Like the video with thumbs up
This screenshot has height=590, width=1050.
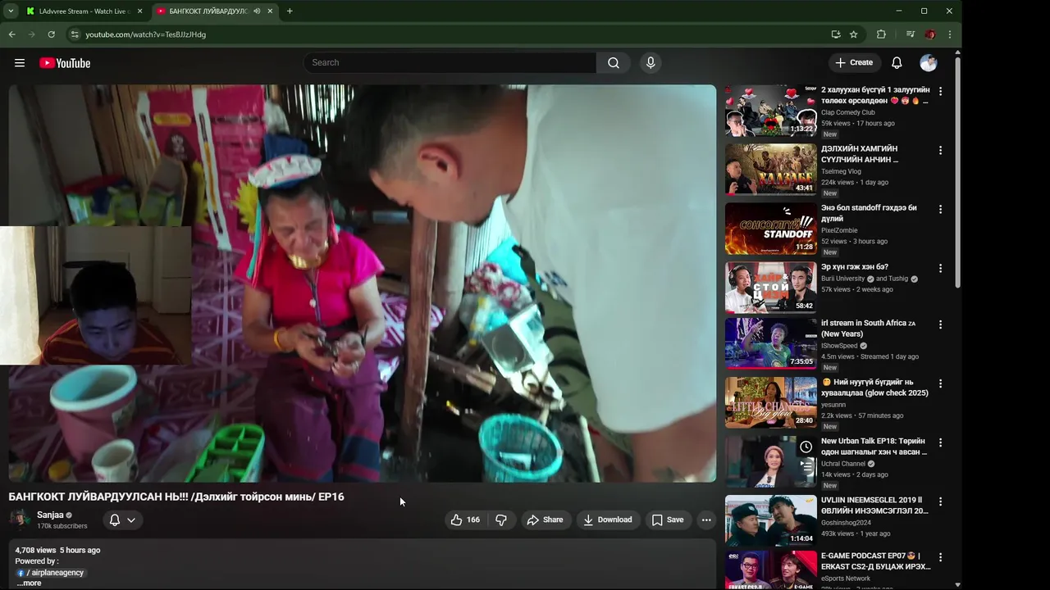point(465,520)
